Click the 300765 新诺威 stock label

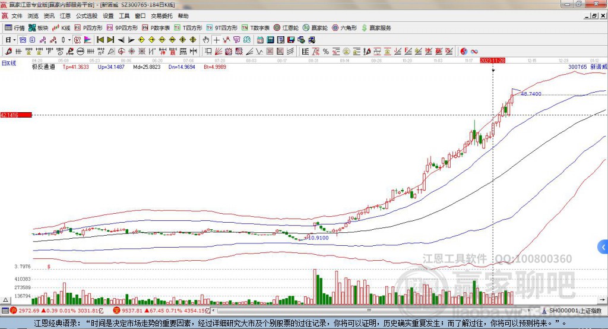coord(587,67)
